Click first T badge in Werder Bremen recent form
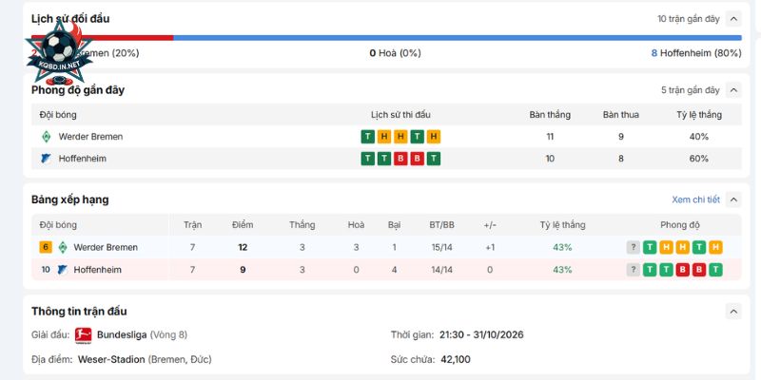Screen dimensions: 761x380 [368, 137]
